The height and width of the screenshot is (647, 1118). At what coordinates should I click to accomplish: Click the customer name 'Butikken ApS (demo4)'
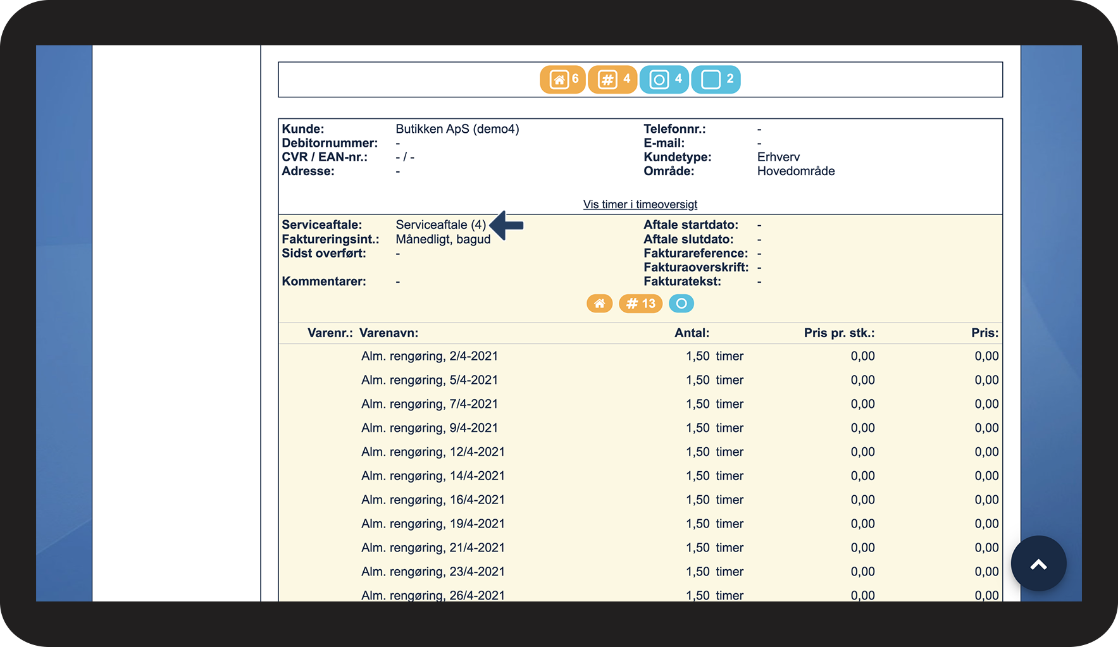pyautogui.click(x=457, y=129)
